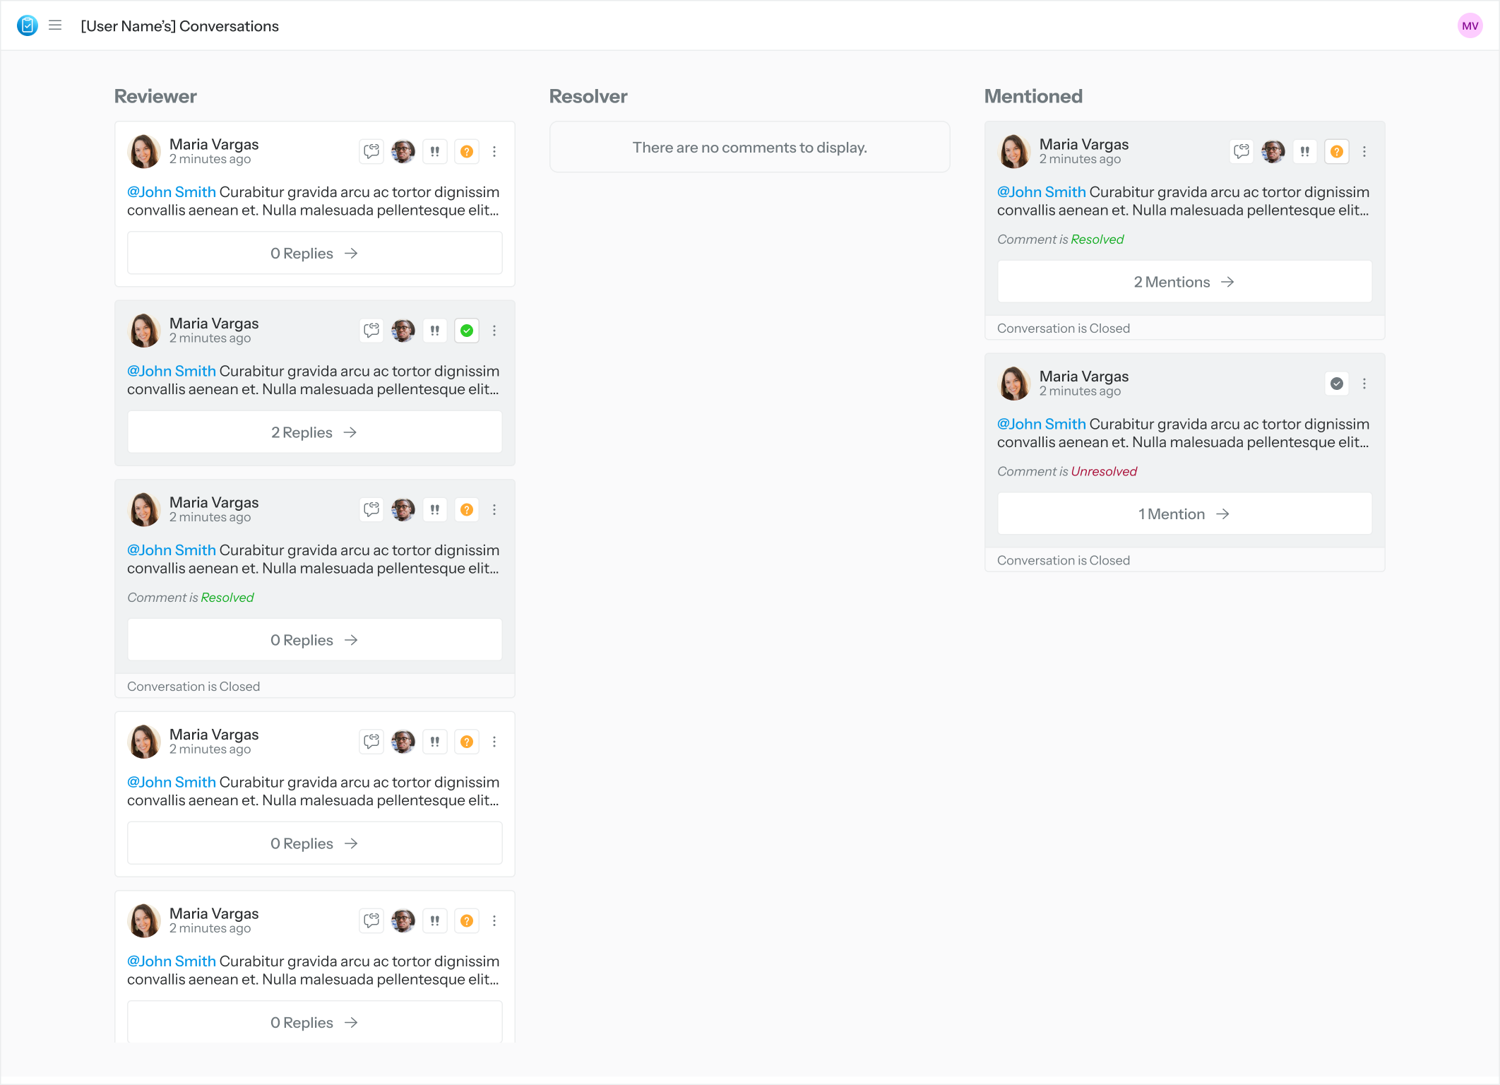The image size is (1500, 1085).
Task: Toggle gray checkmark on Unresolved mentioned card
Action: [1337, 384]
